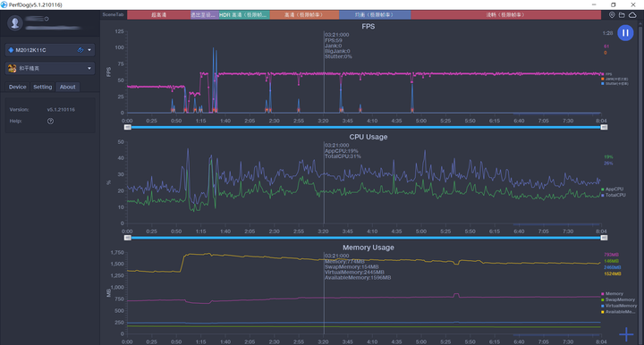Click the Memory:774MB tooltip value
The height and width of the screenshot is (345, 644).
click(344, 261)
